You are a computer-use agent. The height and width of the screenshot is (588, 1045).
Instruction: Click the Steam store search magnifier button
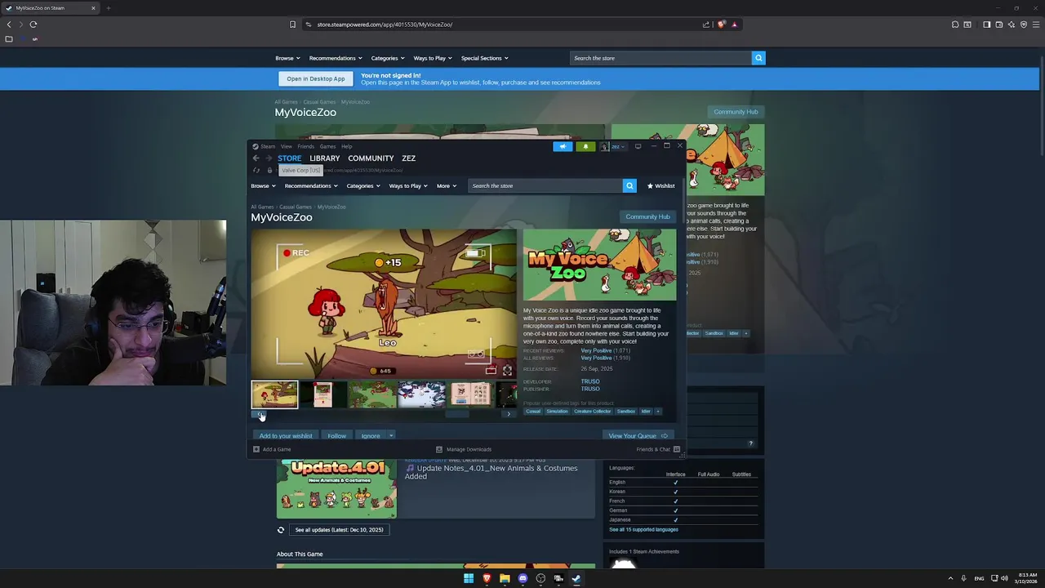point(629,185)
